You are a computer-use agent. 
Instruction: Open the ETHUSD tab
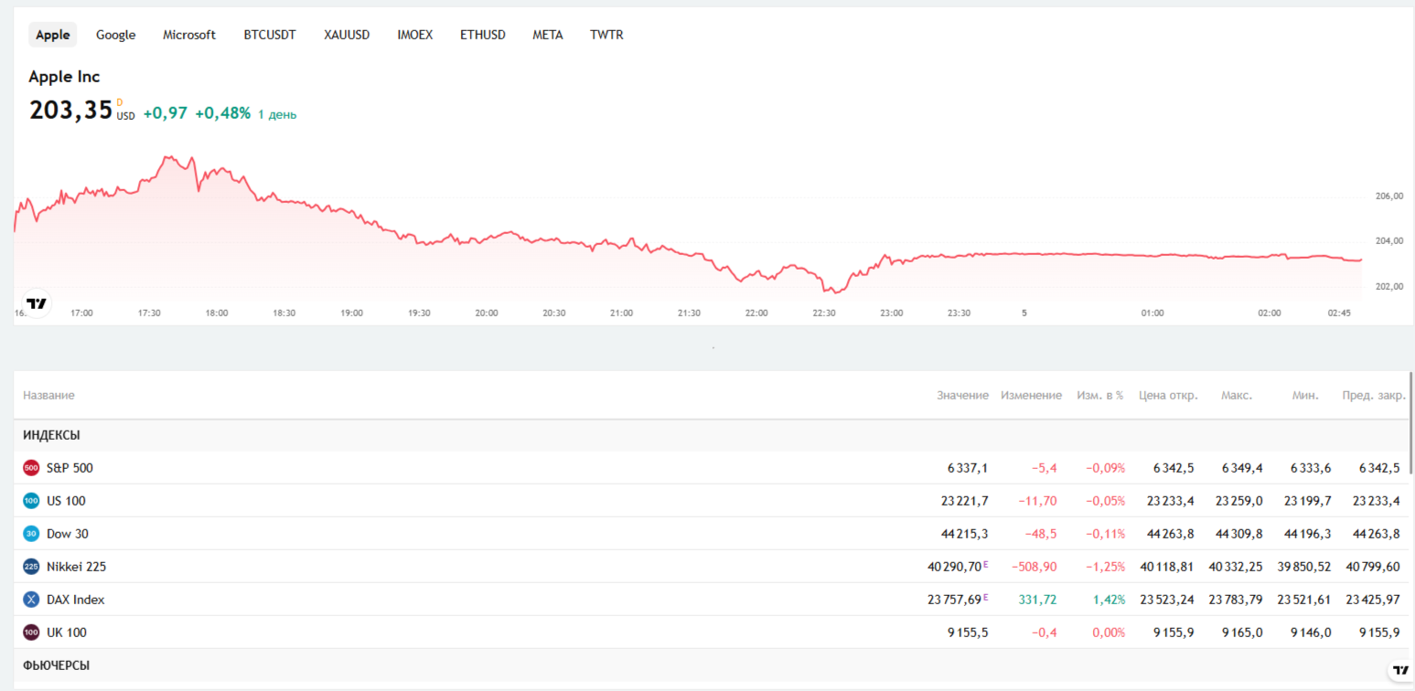483,35
